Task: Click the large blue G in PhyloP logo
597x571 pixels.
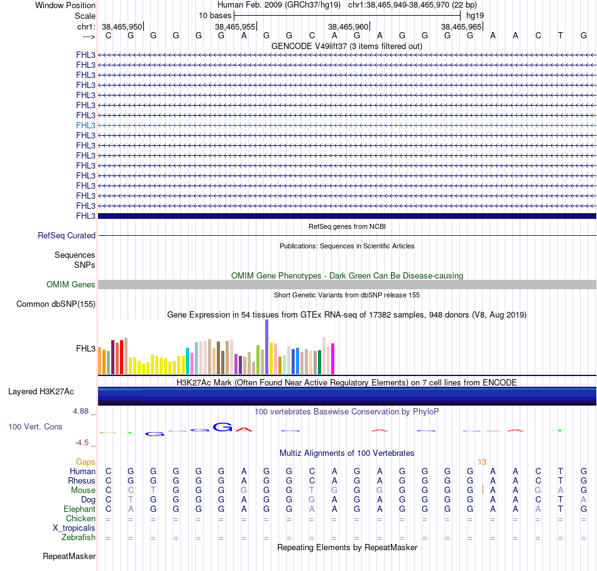Action: coord(222,427)
